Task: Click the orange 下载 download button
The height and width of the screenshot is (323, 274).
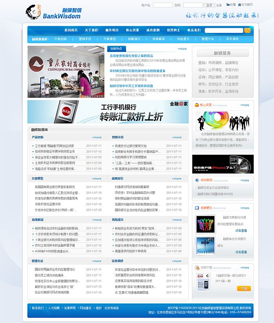Action: click(x=244, y=289)
